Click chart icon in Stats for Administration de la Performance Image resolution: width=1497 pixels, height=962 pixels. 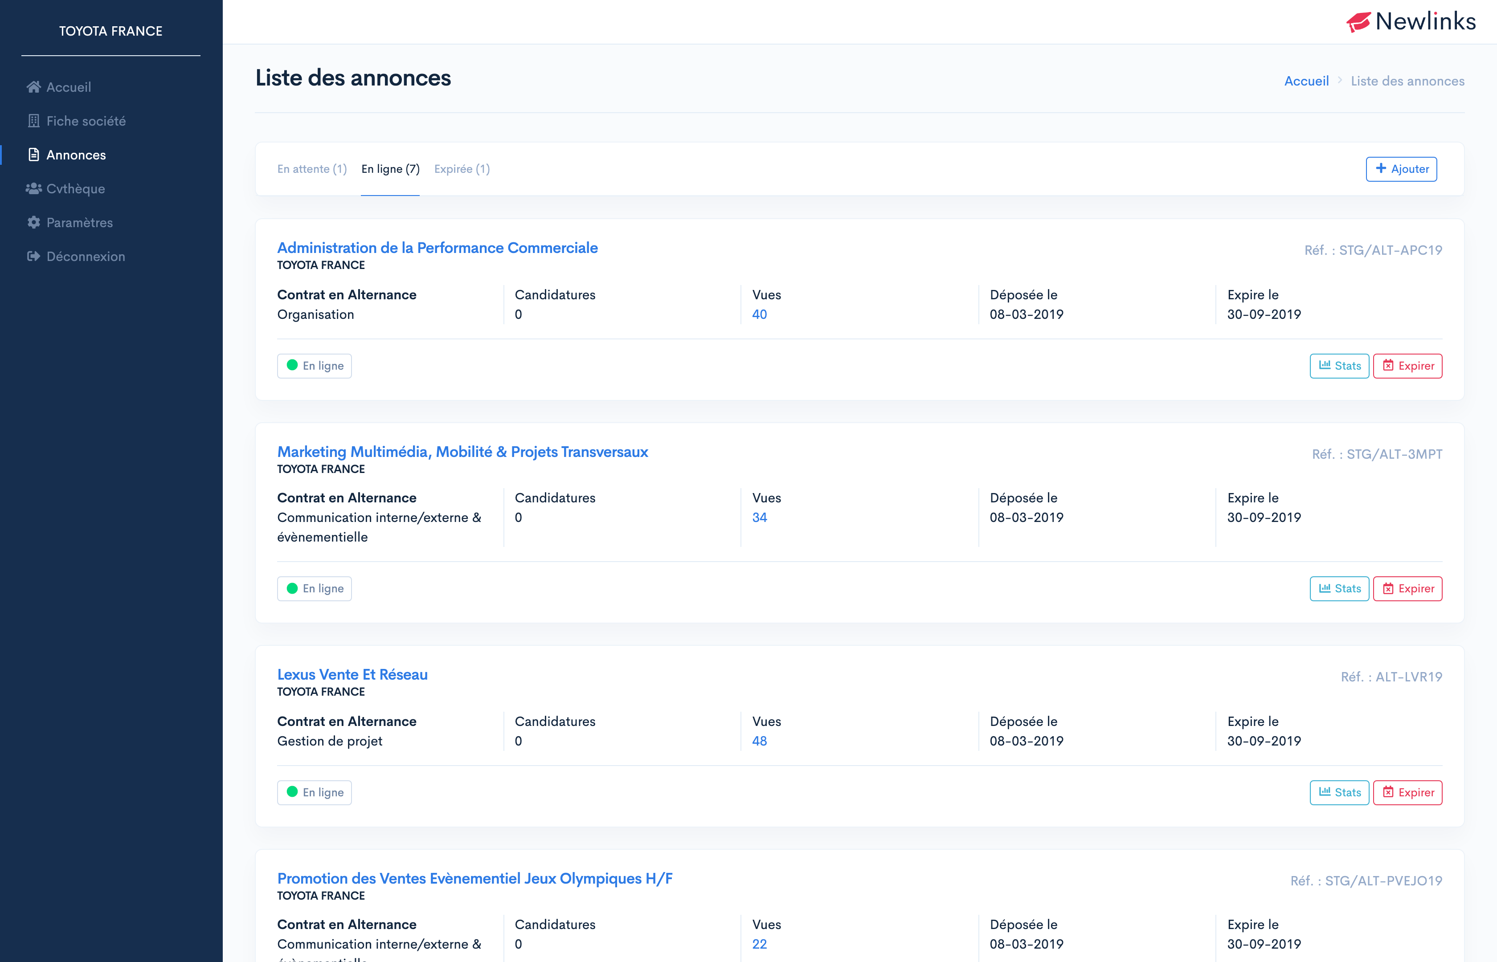pos(1325,365)
